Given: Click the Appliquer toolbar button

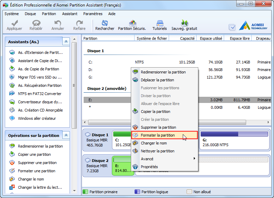Looking at the screenshot, I should [x=14, y=25].
